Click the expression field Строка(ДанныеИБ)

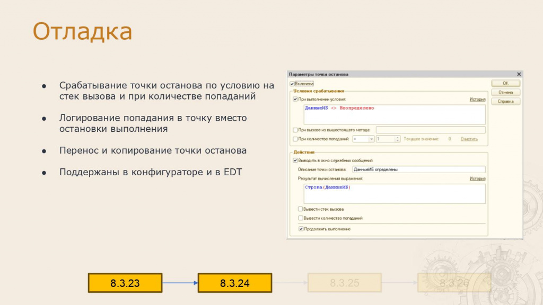pos(395,194)
